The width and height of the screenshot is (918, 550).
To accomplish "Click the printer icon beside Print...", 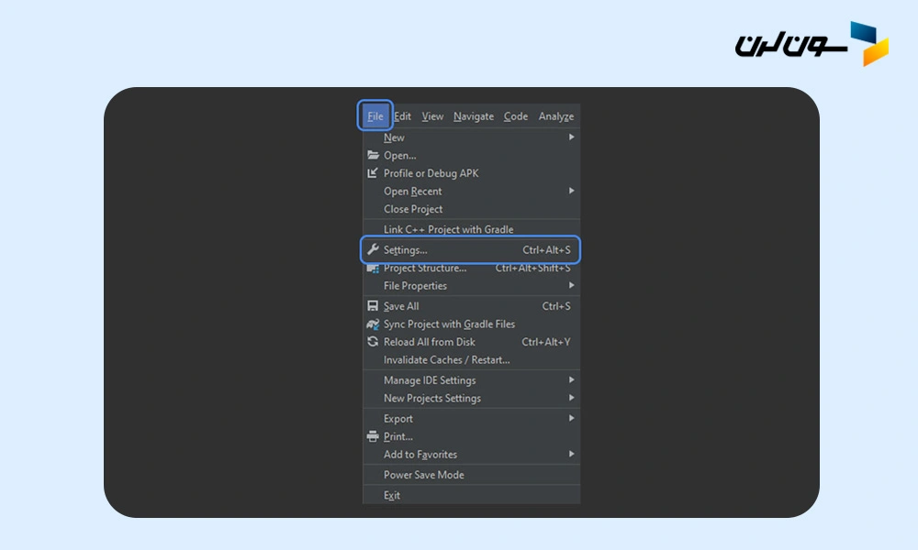I will pyautogui.click(x=373, y=436).
